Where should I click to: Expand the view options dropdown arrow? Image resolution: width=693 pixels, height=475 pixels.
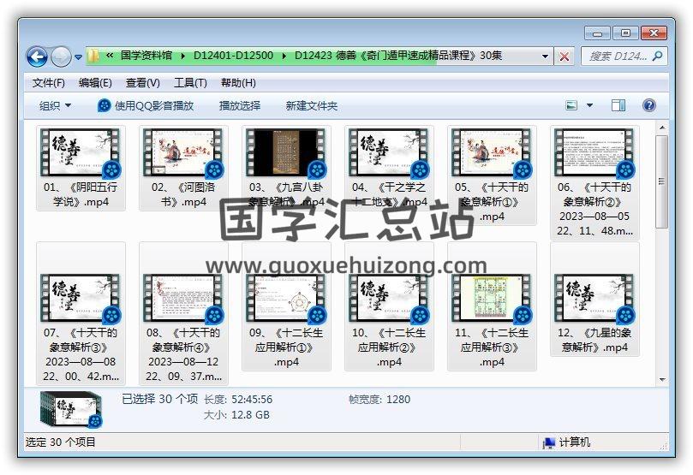[x=589, y=105]
